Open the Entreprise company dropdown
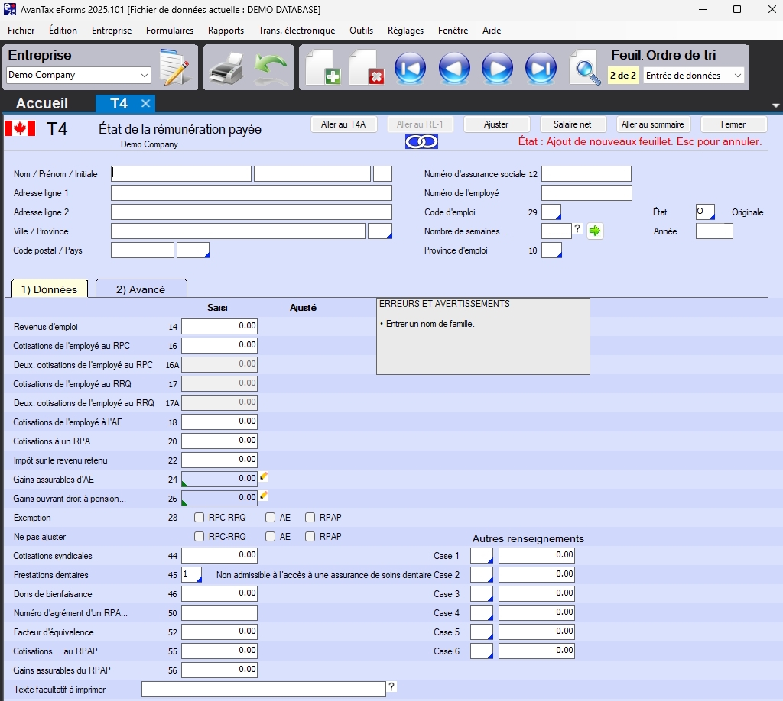 79,76
